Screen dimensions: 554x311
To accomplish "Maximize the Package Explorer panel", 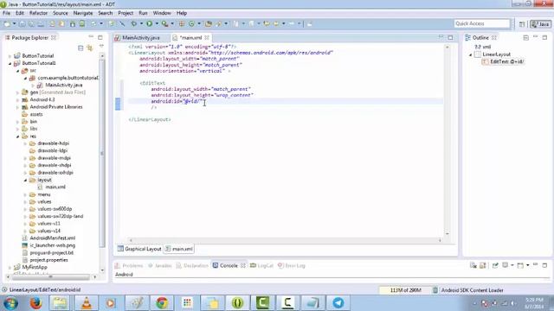I will click(x=100, y=37).
